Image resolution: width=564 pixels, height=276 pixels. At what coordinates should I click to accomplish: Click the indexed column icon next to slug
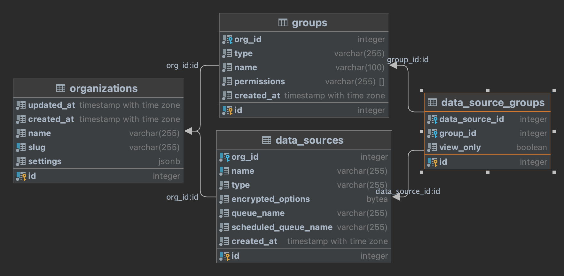(21, 147)
